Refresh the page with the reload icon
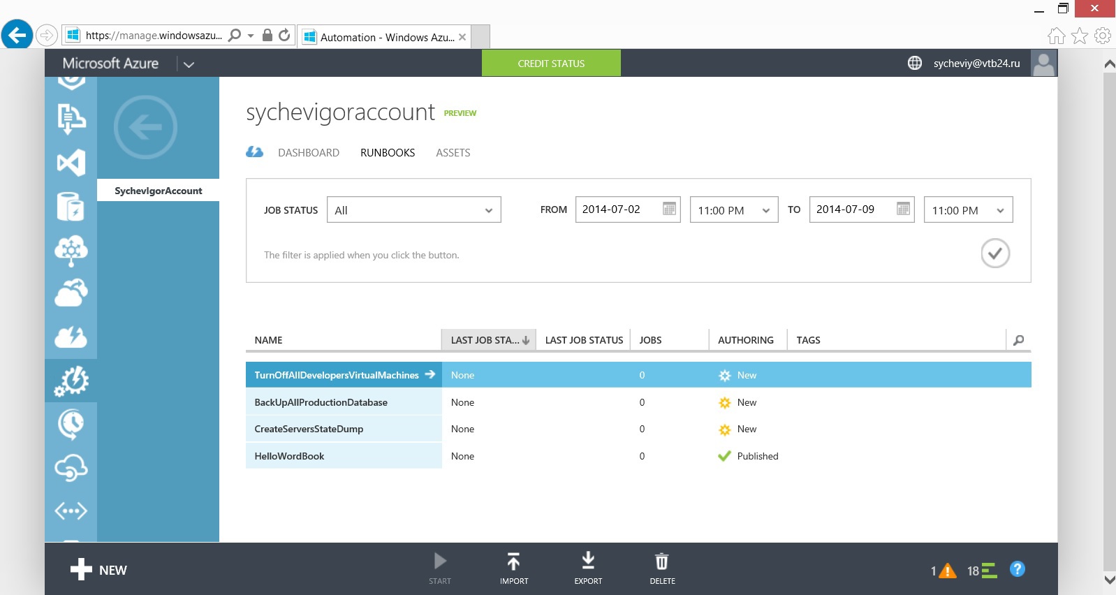The width and height of the screenshot is (1116, 595). [284, 35]
